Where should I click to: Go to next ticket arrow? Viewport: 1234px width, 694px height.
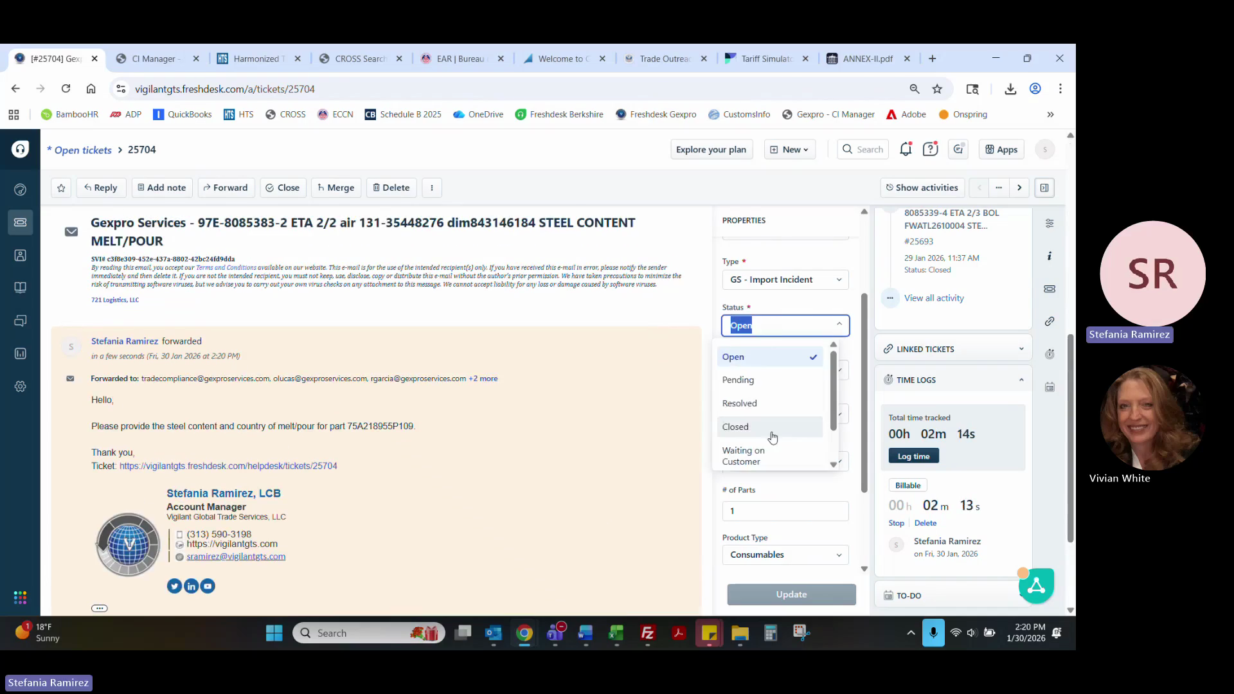pyautogui.click(x=1019, y=188)
